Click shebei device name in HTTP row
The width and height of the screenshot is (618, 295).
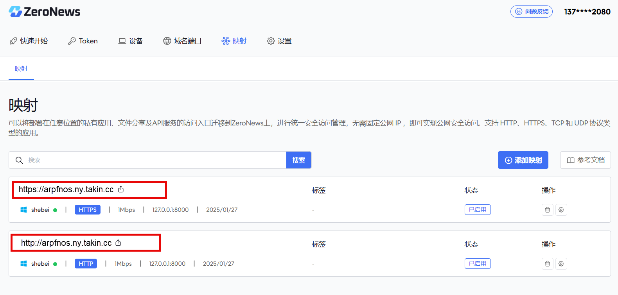coord(40,264)
